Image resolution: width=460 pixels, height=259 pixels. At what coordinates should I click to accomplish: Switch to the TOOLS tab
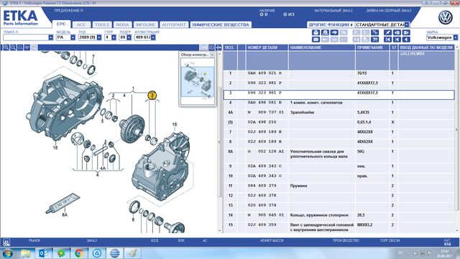(x=102, y=24)
